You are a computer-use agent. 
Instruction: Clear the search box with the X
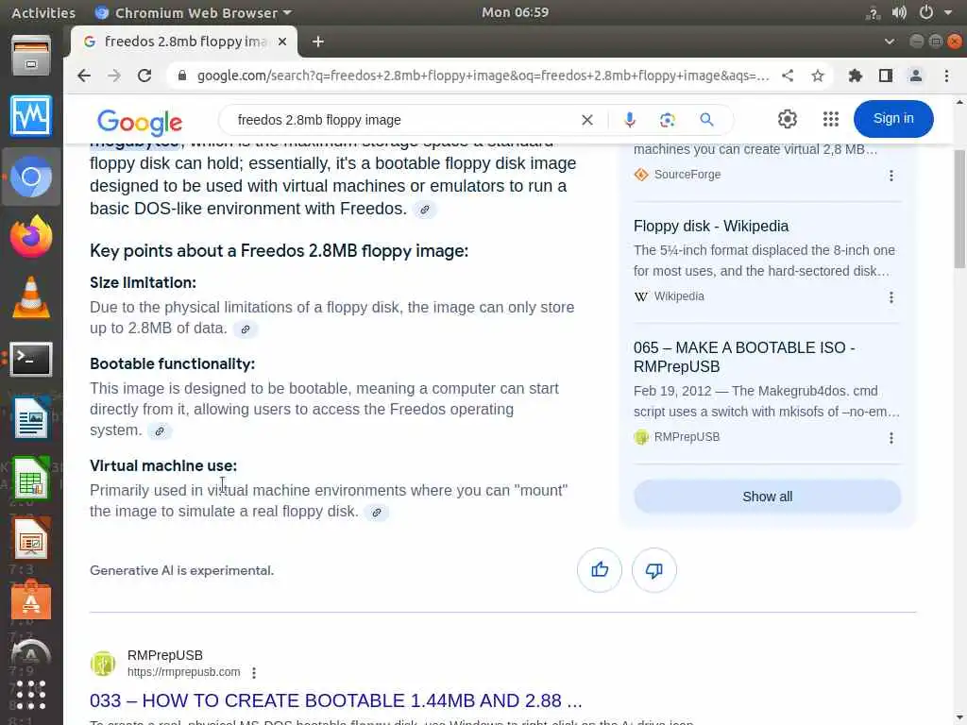pos(587,120)
